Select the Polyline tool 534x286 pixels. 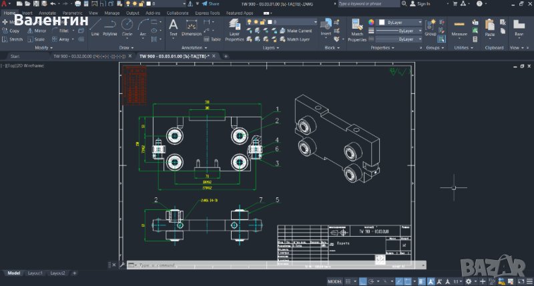click(110, 26)
